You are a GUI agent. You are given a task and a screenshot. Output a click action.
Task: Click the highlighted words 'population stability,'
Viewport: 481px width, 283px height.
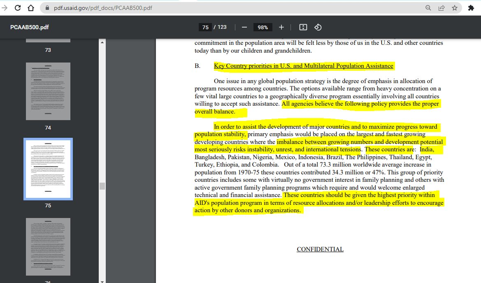pyautogui.click(x=220, y=134)
